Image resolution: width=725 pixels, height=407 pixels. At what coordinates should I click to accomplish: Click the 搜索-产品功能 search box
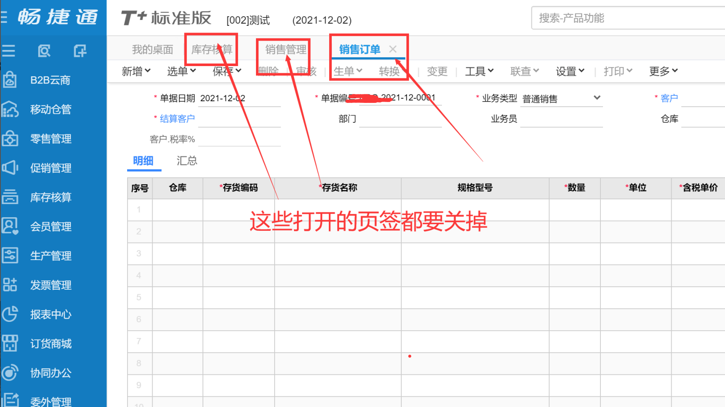click(x=628, y=18)
